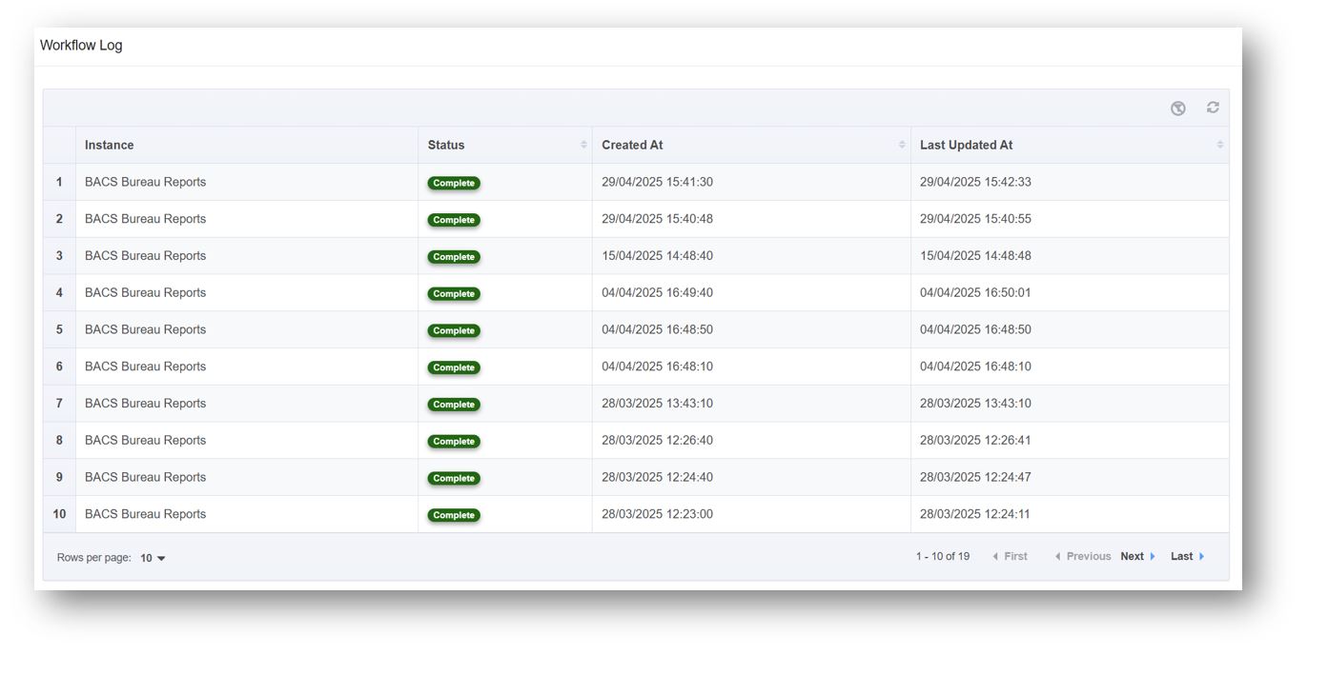Click updated time 15/04/2025 14:48:48
Viewport: 1328px width, 674px height.
[975, 255]
